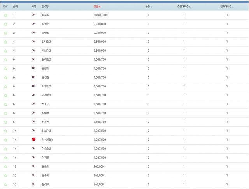Screen dimensions: 249x189
Task: Open player profile for 손연정
Action: 45,33
